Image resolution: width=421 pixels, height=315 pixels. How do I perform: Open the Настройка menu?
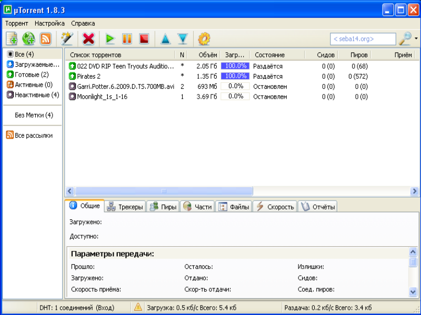[x=49, y=24]
